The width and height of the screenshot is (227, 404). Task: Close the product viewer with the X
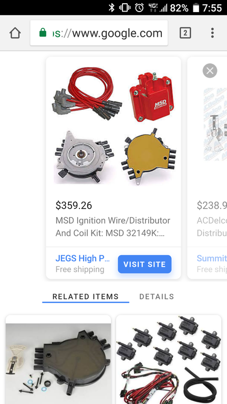210,70
